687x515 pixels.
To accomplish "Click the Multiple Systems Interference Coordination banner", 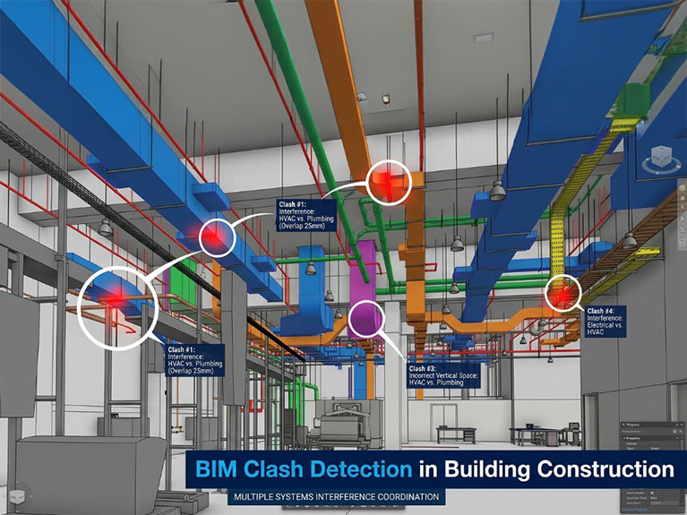I will pos(337,497).
